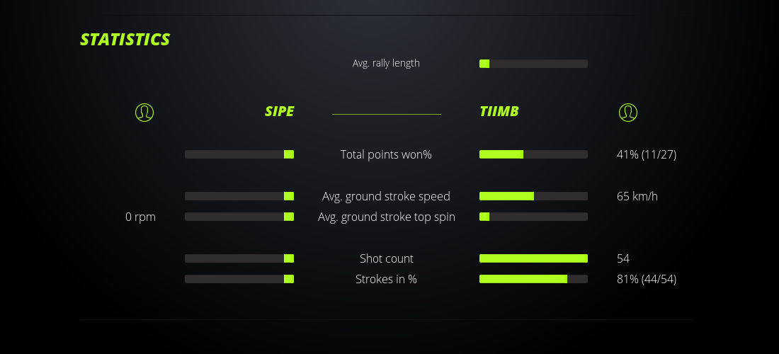
Task: Click TIIMB's Shot count bar
Action: 533,258
